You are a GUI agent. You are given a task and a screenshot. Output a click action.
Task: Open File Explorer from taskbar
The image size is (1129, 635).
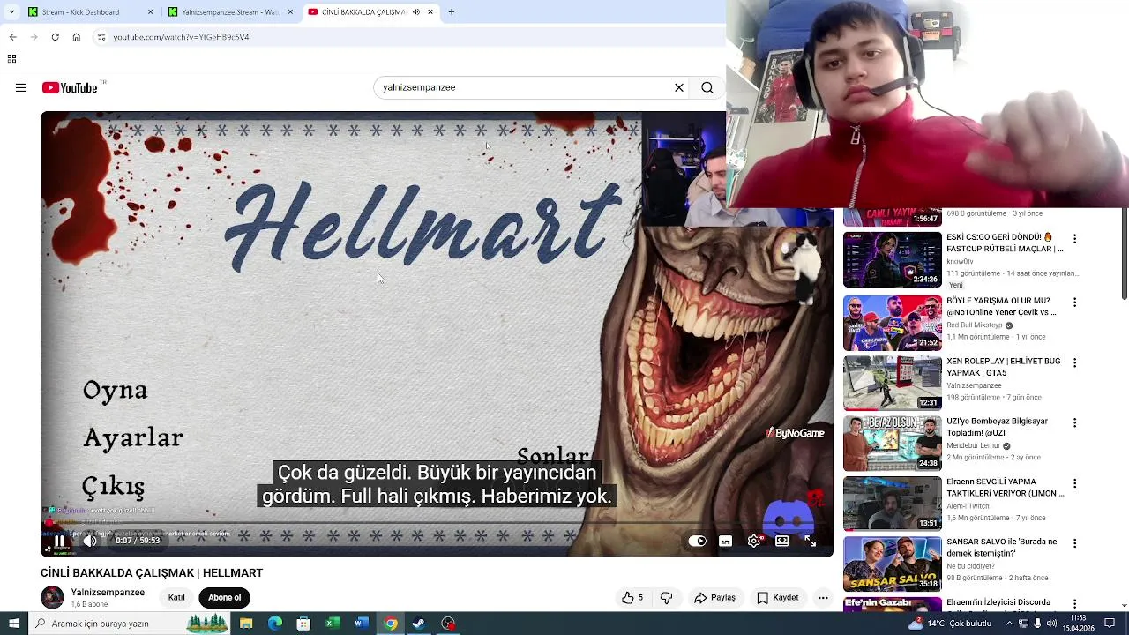(x=246, y=624)
